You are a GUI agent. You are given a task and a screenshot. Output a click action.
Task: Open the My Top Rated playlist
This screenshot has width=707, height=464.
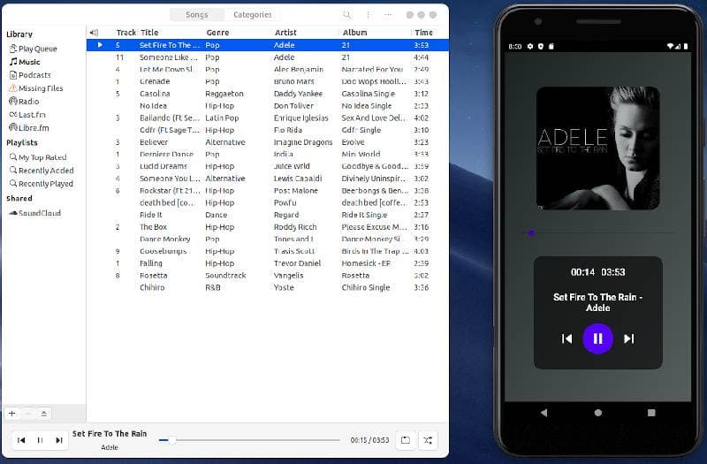(x=38, y=157)
